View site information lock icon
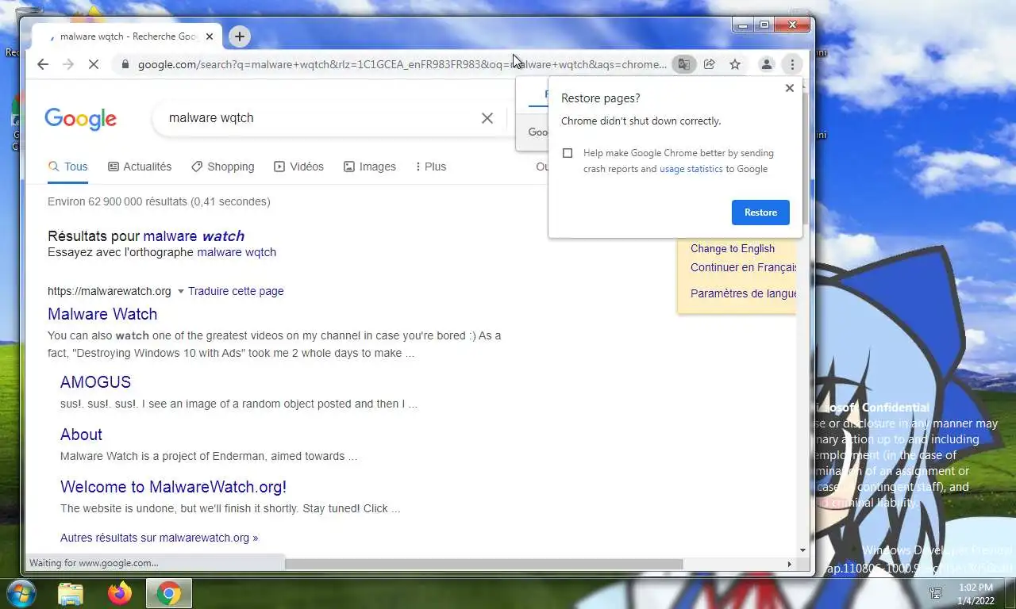 [125, 64]
